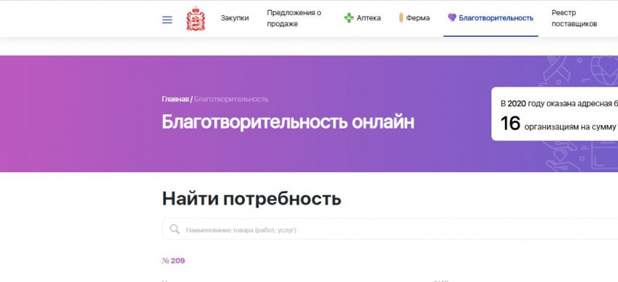Open the hamburger menu icon
This screenshot has height=282, width=618.
[x=167, y=20]
